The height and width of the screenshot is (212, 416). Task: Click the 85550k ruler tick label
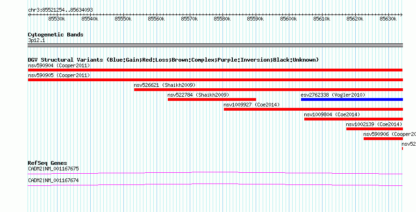123,19
